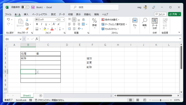Click the Insert Function fx icon
Image resolution: width=186 pixels, height=105 pixels.
(37, 39)
